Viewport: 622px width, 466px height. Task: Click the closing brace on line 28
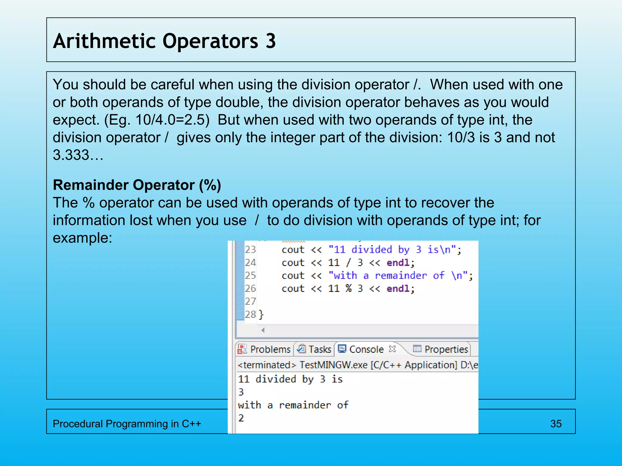[x=261, y=315]
